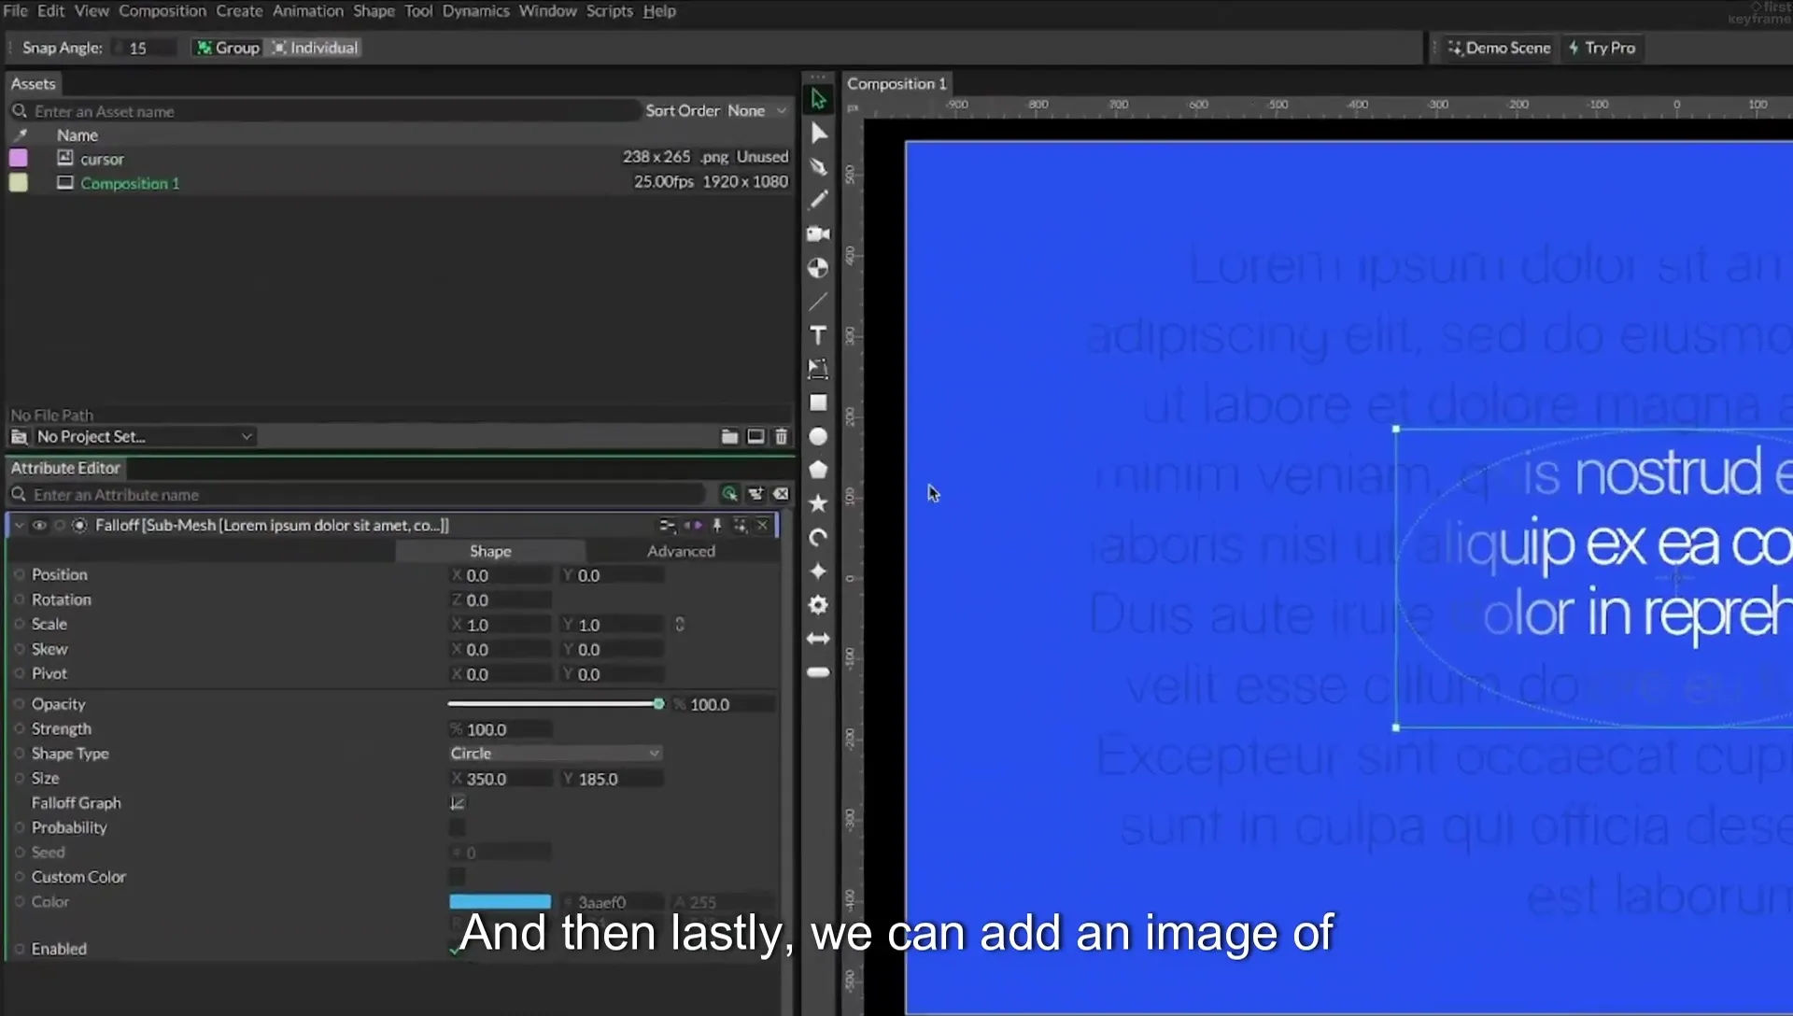The width and height of the screenshot is (1793, 1016).
Task: Switch snap mode to Group
Action: 227,48
